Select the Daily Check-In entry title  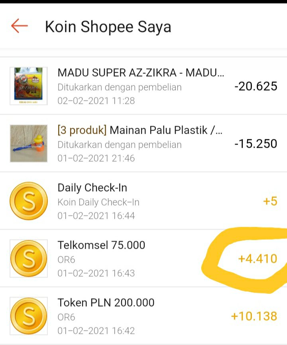[92, 188]
